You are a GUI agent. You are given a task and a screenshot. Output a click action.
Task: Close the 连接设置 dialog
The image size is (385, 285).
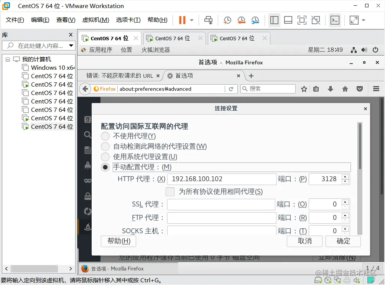(x=365, y=109)
